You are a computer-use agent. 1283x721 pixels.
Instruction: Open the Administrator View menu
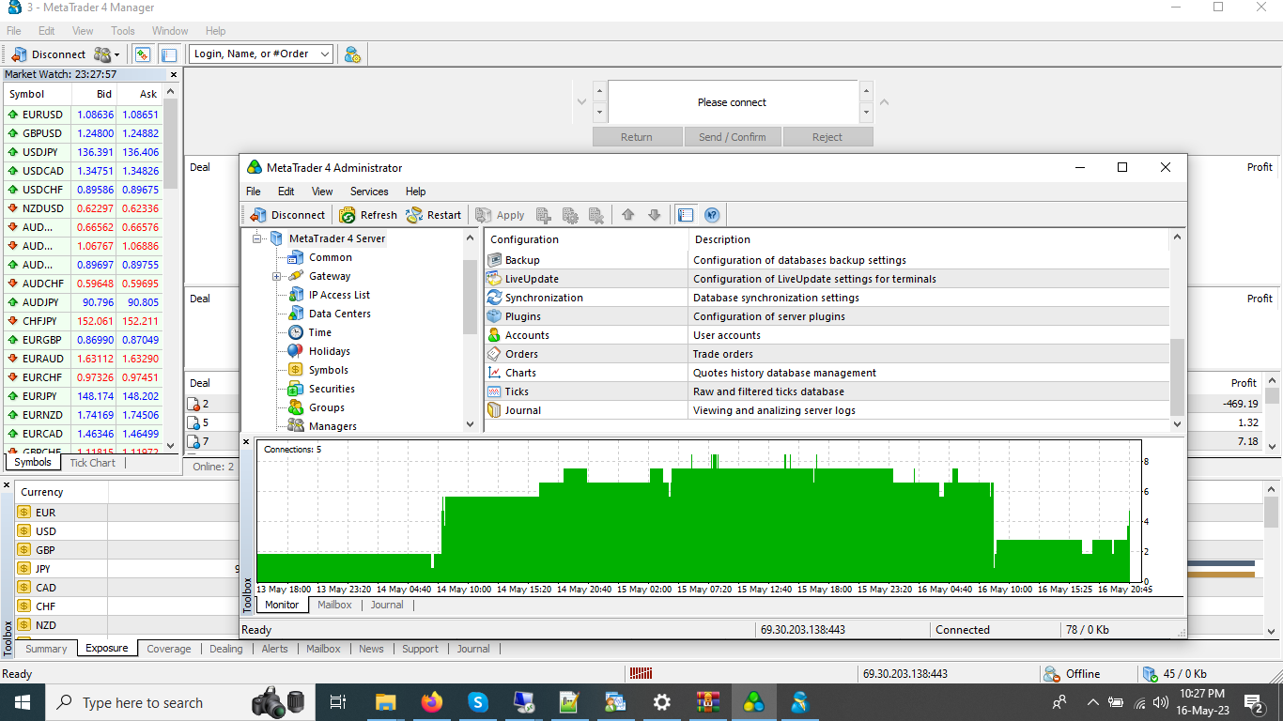[322, 192]
